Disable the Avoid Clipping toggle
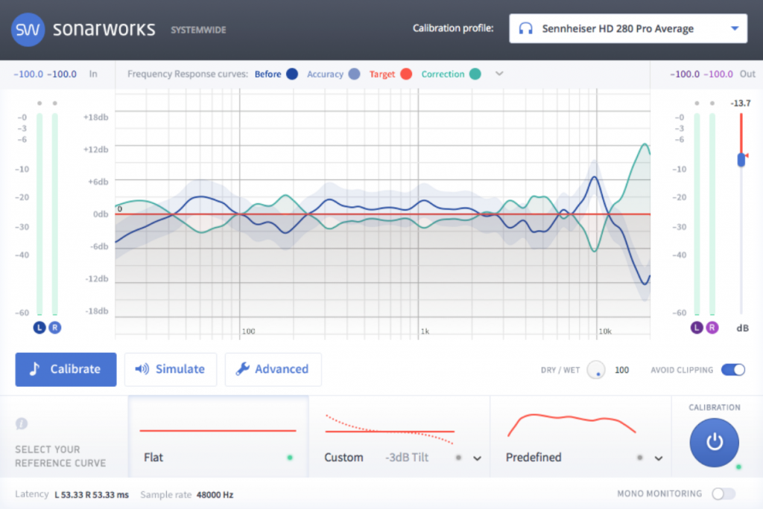The image size is (763, 509). point(732,370)
